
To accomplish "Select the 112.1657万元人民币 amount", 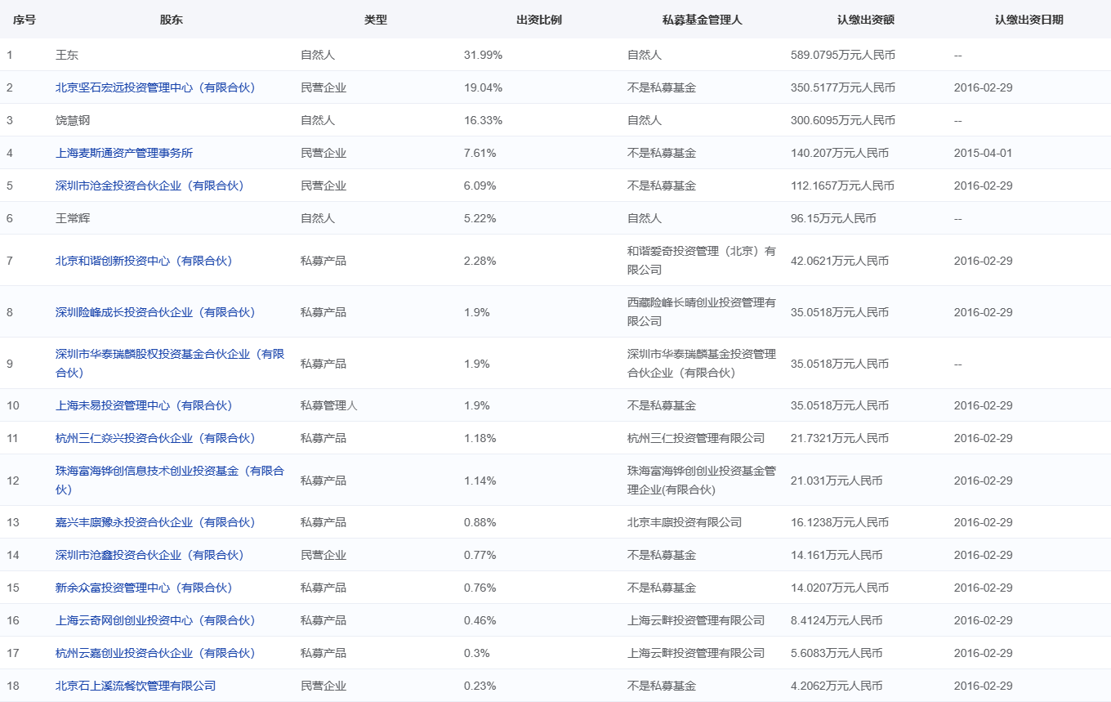I will click(x=843, y=186).
